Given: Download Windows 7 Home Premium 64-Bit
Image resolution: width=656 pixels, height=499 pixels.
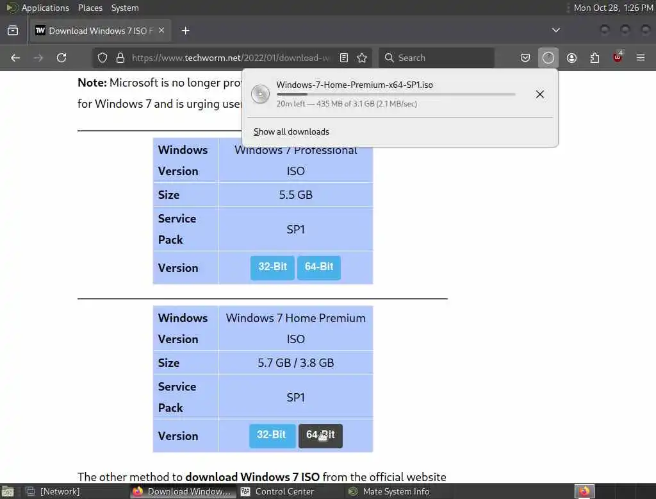Looking at the screenshot, I should point(320,436).
